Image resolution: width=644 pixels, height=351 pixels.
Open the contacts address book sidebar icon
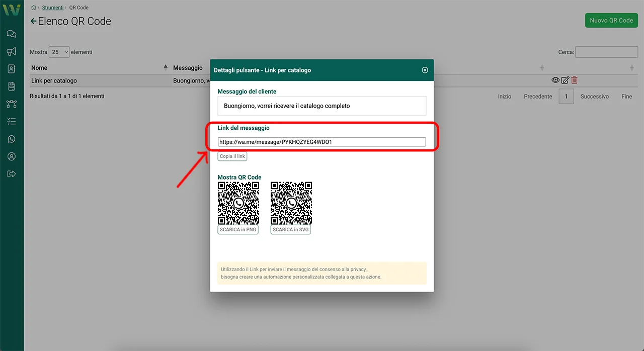[x=12, y=69]
